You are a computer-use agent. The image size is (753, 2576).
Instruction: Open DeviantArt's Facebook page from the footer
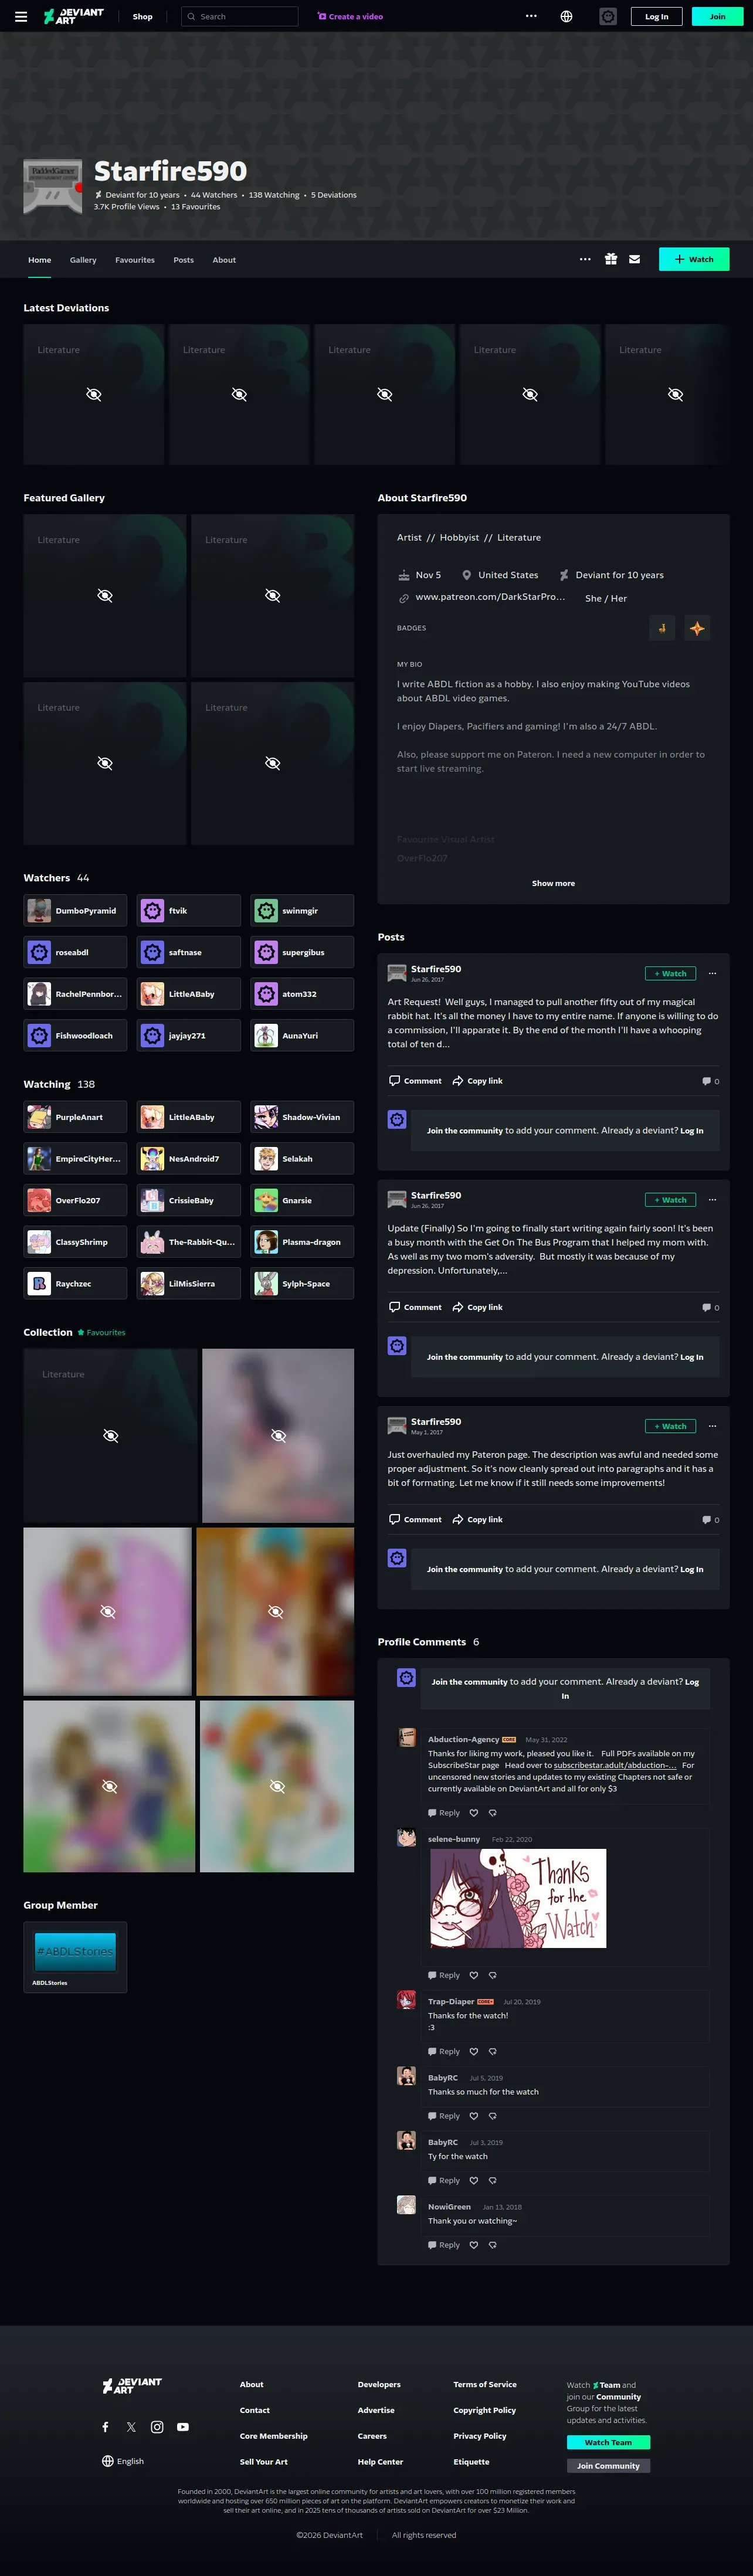[x=105, y=2427]
